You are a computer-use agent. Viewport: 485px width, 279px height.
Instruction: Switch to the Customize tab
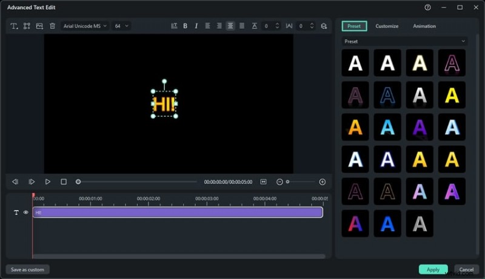387,26
